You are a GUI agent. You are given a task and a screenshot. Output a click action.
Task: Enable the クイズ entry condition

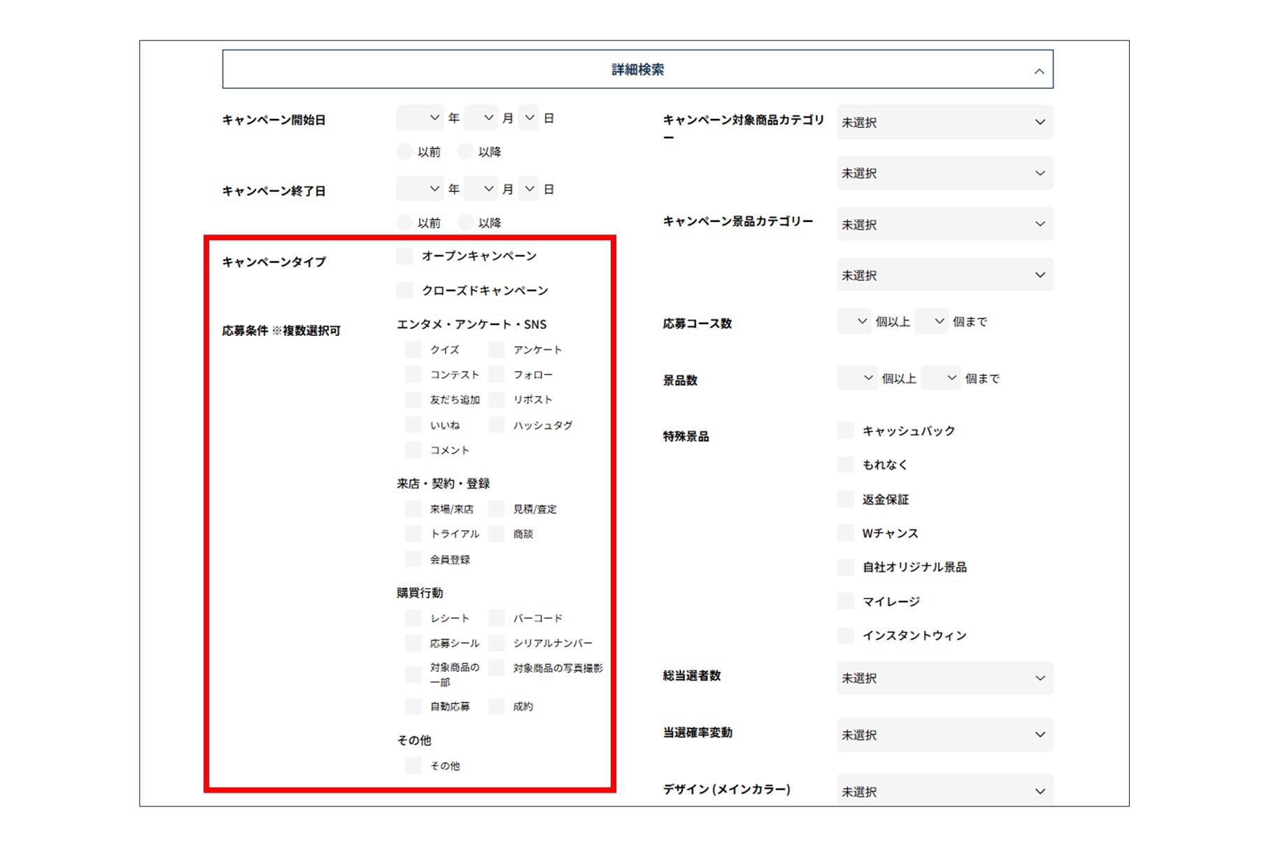pyautogui.click(x=413, y=349)
